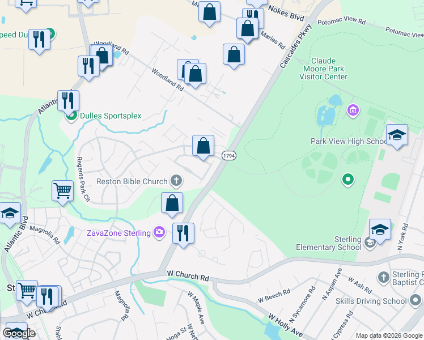The height and width of the screenshot is (340, 424).
Task: Open the Map data ©2026 Google attribution
Action: tap(389, 335)
